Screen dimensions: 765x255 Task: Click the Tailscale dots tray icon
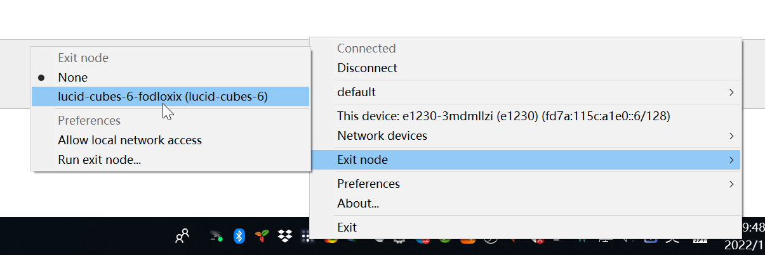point(305,237)
